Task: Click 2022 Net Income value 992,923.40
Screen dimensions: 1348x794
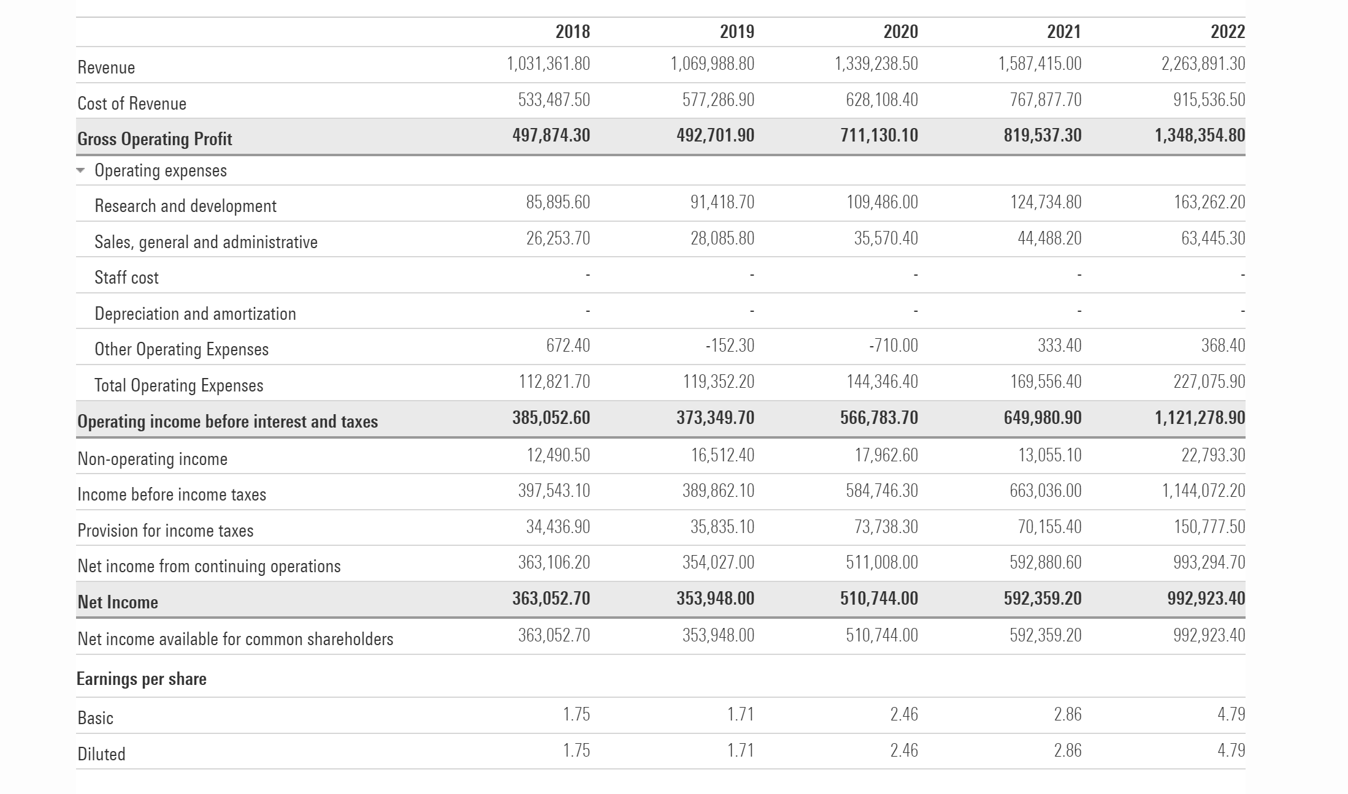Action: click(x=1206, y=598)
